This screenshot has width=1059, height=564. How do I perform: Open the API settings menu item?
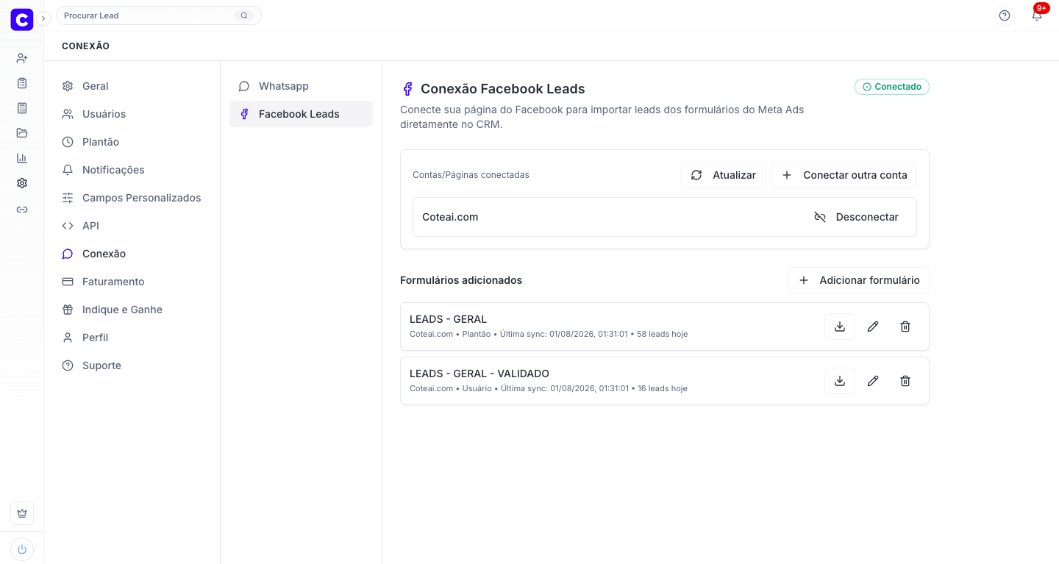pyautogui.click(x=132, y=226)
